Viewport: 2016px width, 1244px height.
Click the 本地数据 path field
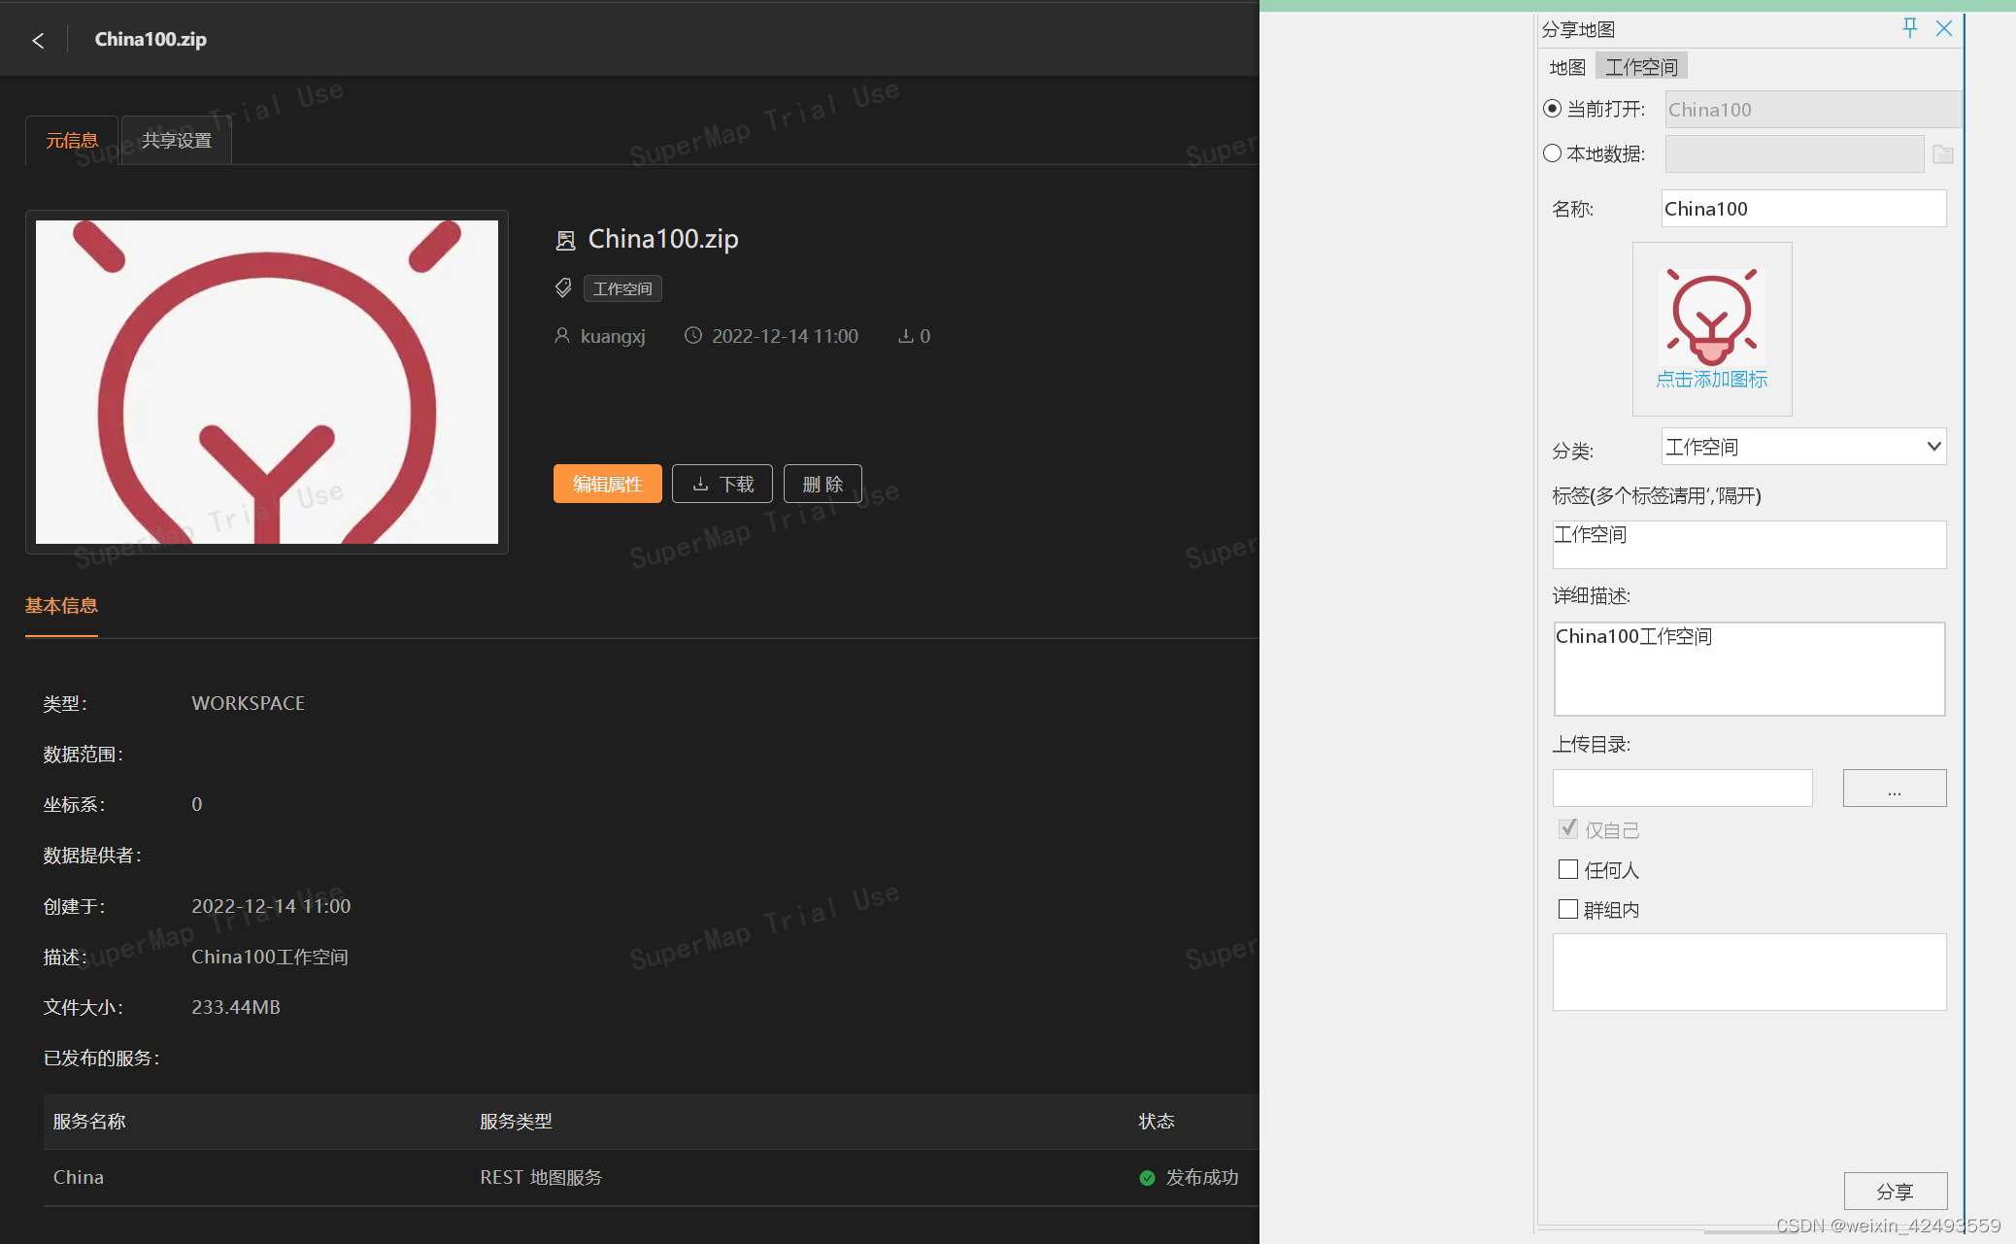point(1795,154)
